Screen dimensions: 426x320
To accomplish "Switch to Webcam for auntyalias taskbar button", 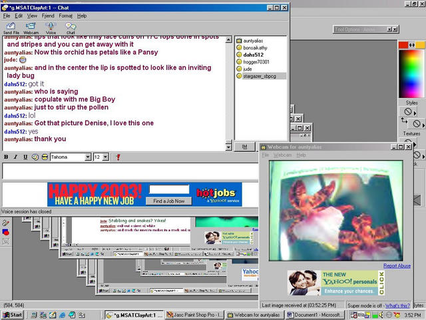I will 255,315.
